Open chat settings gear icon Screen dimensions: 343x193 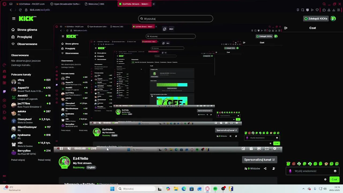click(x=325, y=180)
